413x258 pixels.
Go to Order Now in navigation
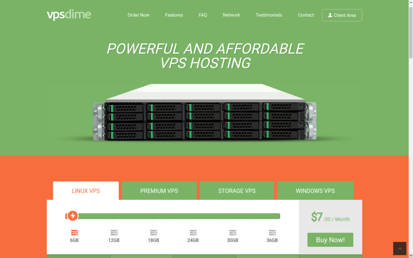click(x=138, y=15)
